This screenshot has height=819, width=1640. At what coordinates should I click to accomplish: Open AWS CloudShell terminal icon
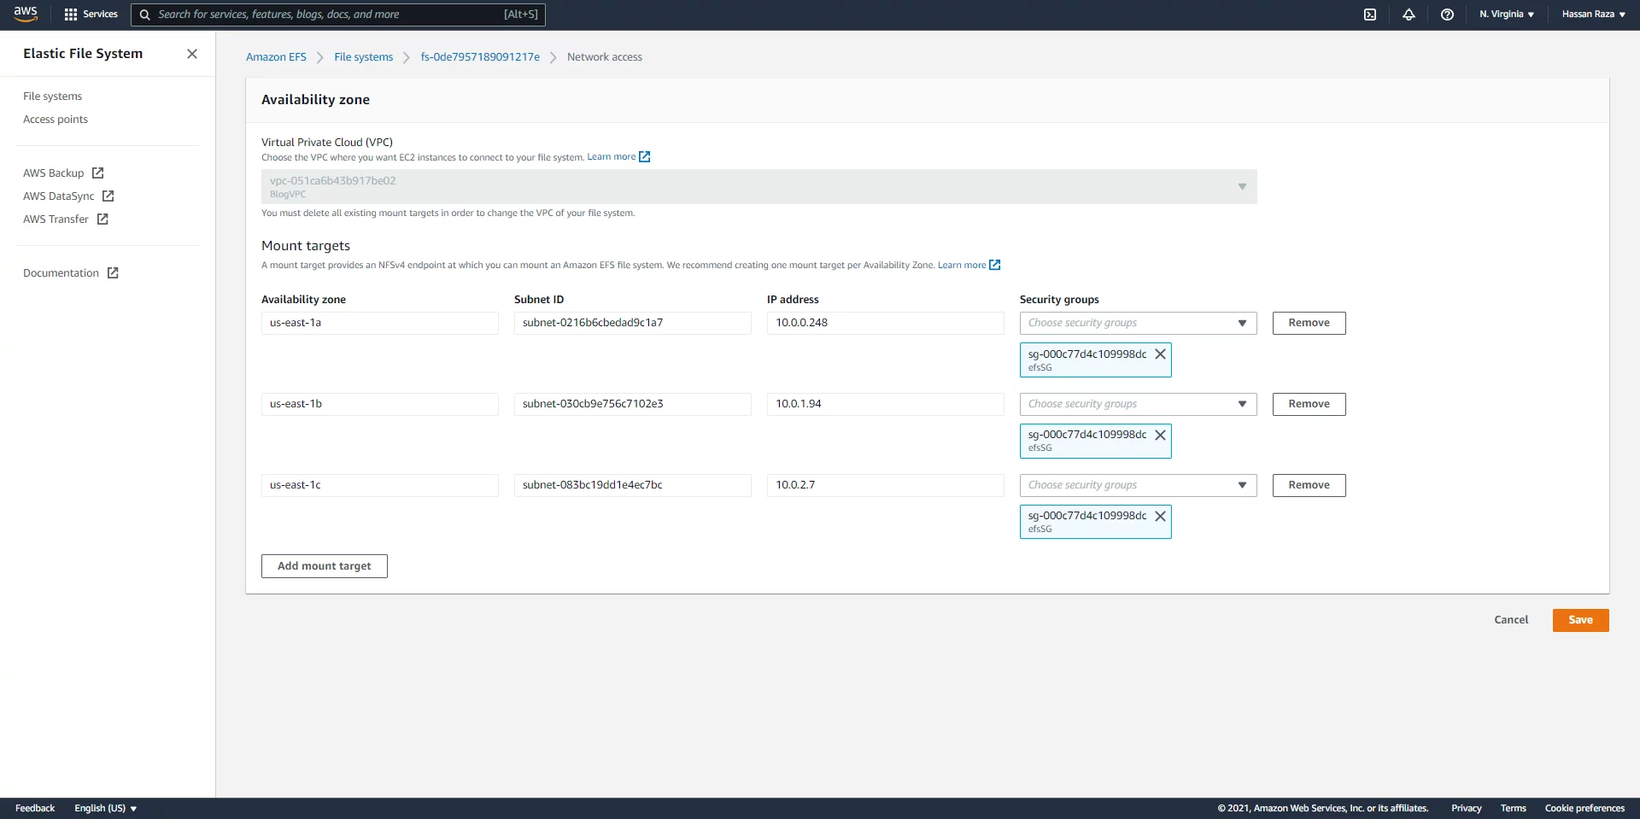coord(1370,15)
